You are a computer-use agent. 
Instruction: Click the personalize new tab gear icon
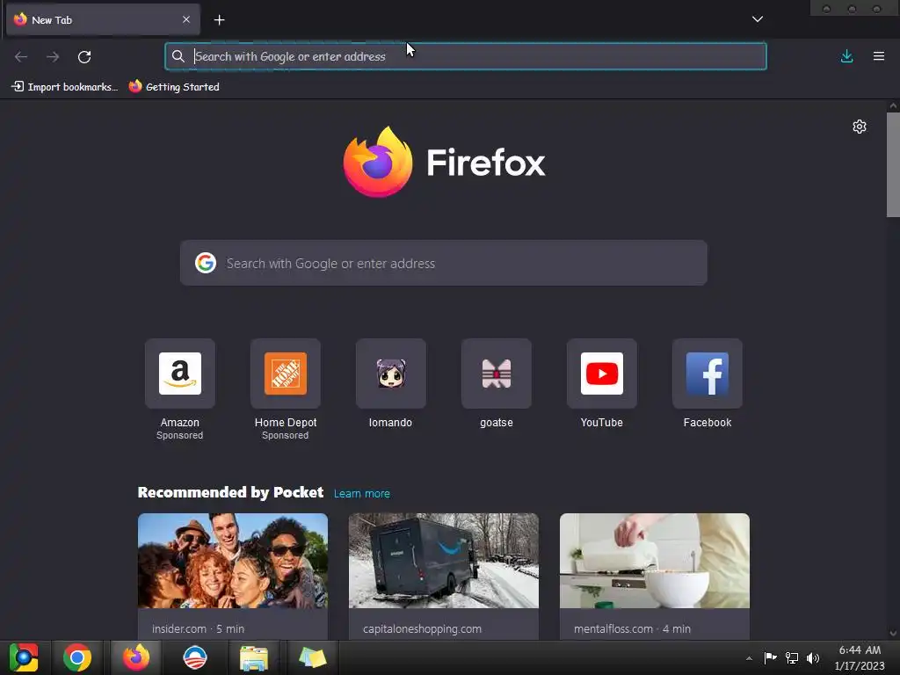click(860, 127)
